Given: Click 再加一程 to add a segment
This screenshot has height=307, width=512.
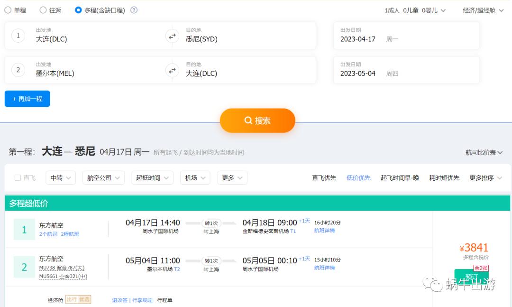Looking at the screenshot, I should (27, 99).
